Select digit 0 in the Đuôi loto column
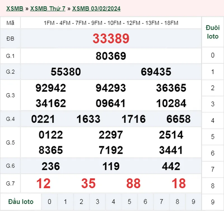The image size is (224, 211). [212, 56]
